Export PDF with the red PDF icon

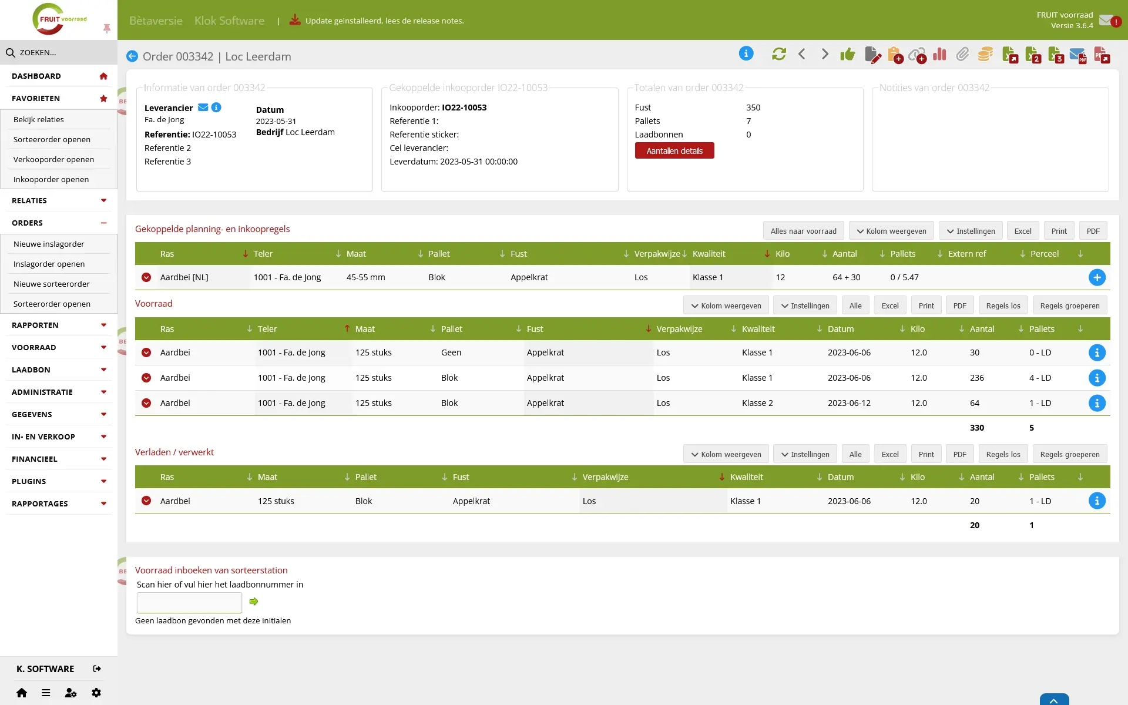click(x=1102, y=55)
